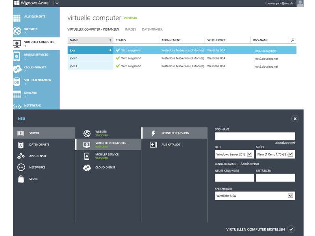The height and width of the screenshot is (236, 315).
Task: Click the green status checkmark for joos2
Action: point(118,58)
